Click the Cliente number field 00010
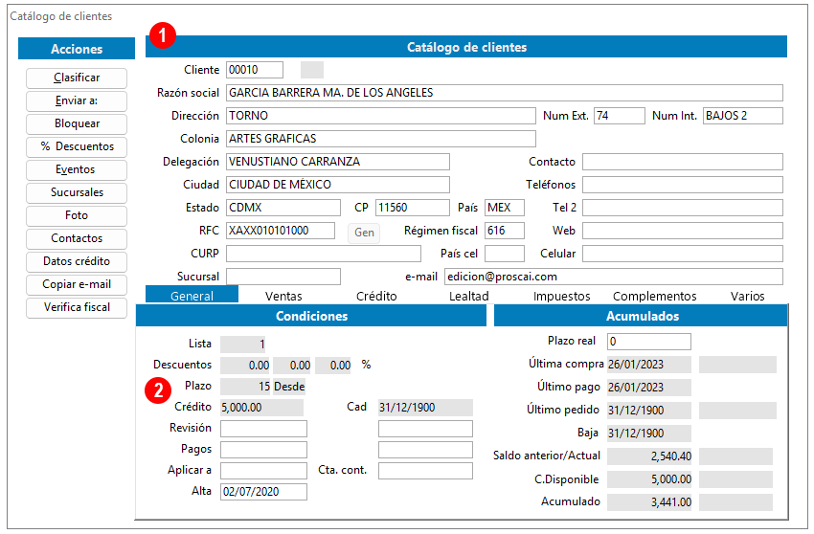This screenshot has height=534, width=814. [255, 70]
